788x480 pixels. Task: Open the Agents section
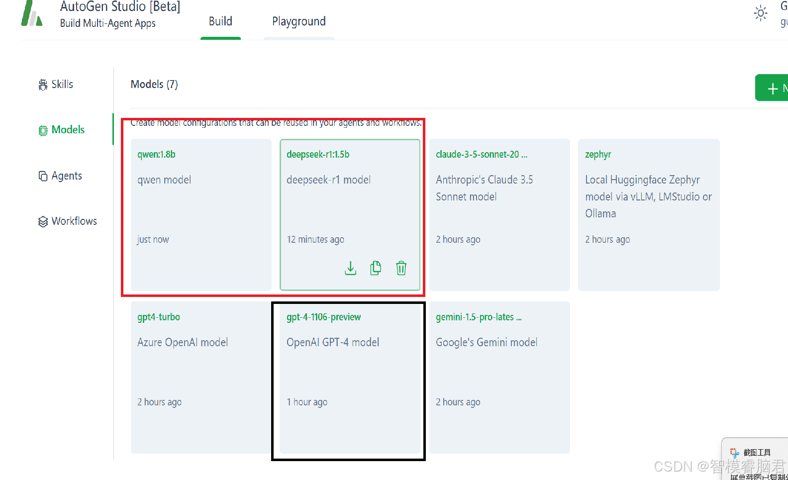coord(67,176)
